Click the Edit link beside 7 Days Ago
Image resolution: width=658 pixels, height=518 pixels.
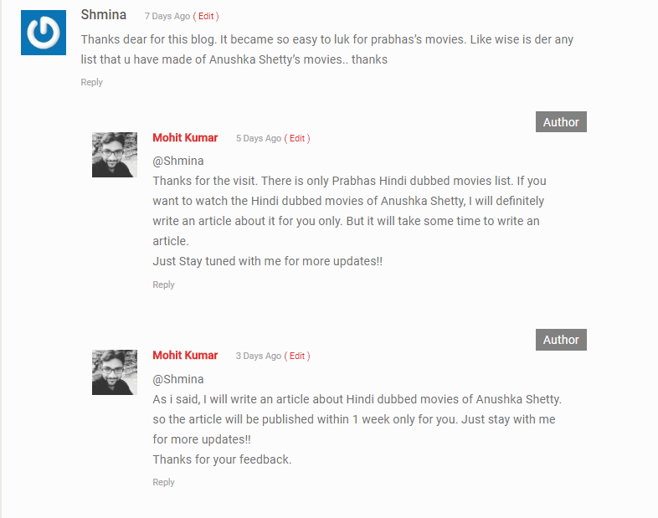pyautogui.click(x=206, y=16)
